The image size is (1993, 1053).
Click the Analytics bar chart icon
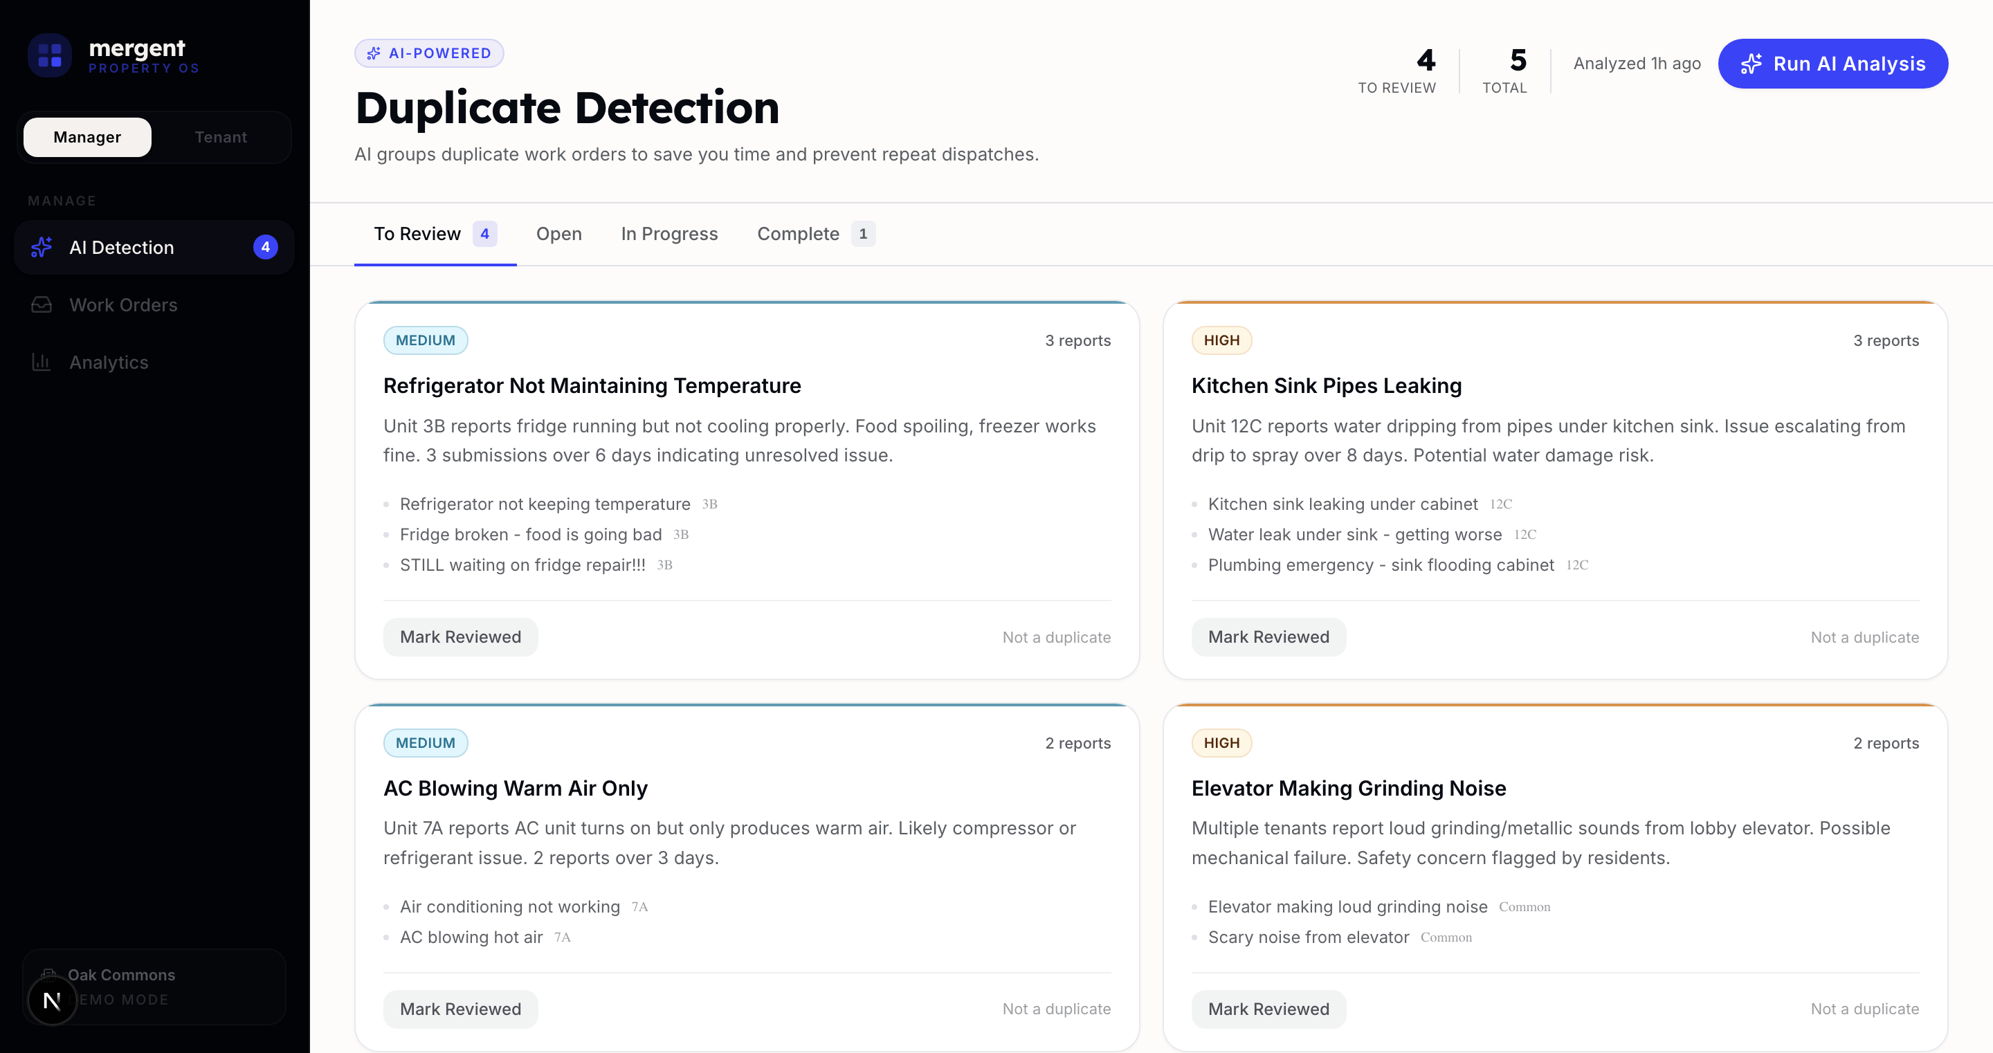[x=42, y=362]
